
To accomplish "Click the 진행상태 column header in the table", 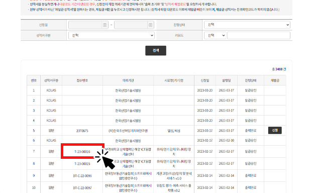I will pos(251,80).
